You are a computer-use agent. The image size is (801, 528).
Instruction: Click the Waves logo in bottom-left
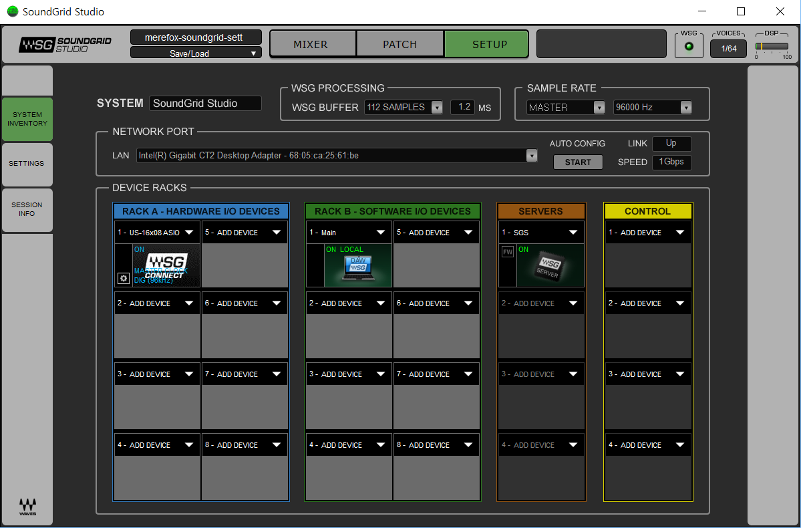pyautogui.click(x=27, y=507)
